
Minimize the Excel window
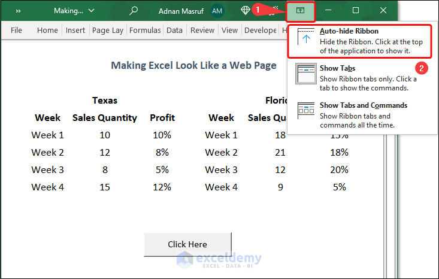click(x=328, y=11)
